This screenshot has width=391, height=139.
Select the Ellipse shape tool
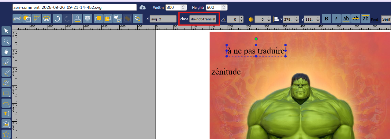pos(6,103)
